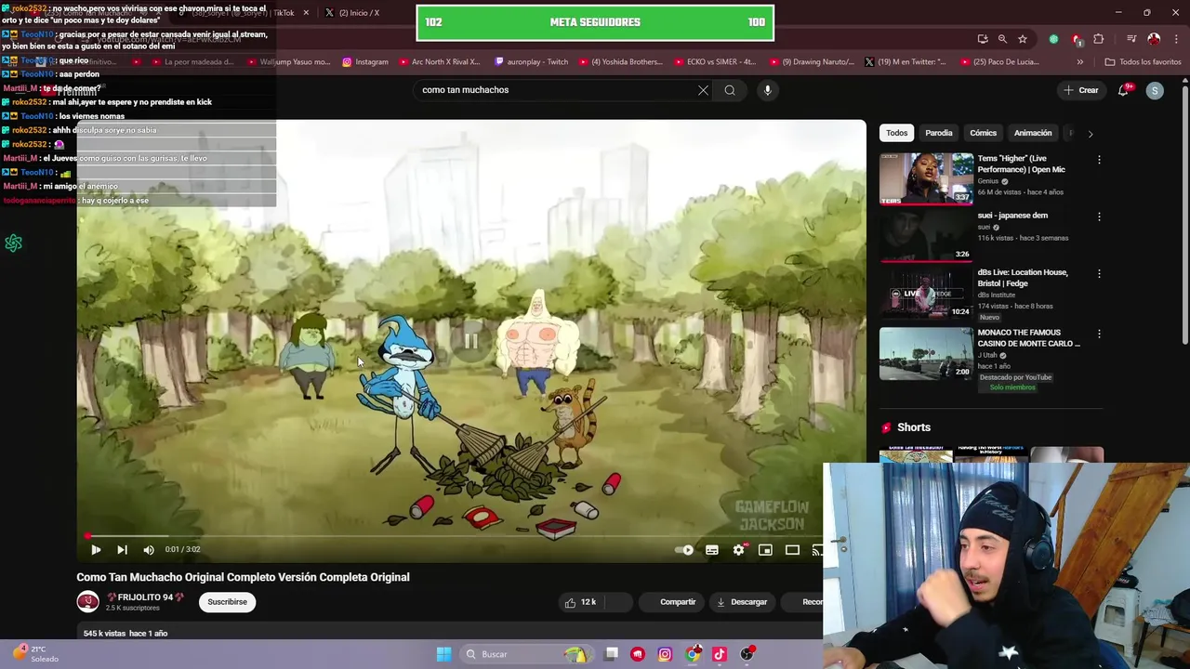Open the Windows Start menu
Image resolution: width=1190 pixels, height=669 pixels.
(443, 654)
